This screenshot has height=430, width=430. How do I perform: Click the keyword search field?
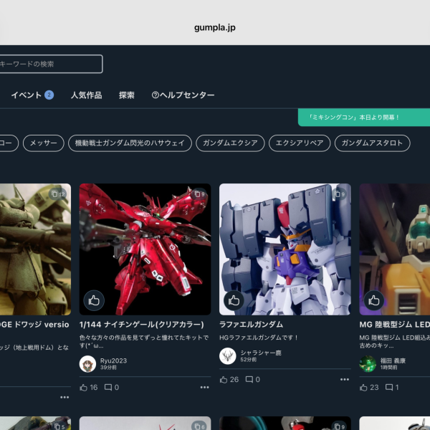[x=51, y=64]
